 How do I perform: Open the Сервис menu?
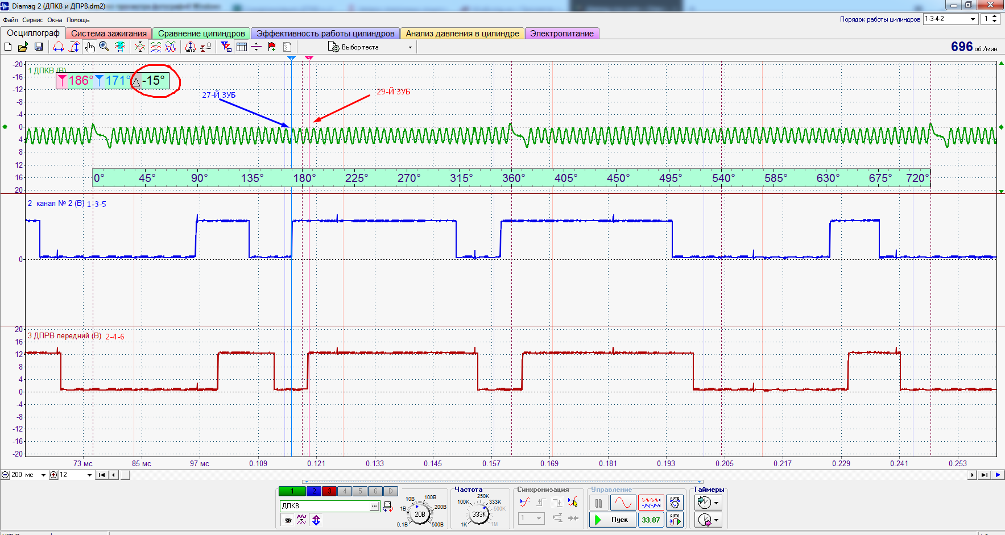click(32, 20)
